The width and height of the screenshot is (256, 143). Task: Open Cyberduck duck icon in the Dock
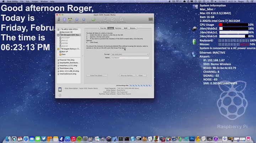pos(198,139)
